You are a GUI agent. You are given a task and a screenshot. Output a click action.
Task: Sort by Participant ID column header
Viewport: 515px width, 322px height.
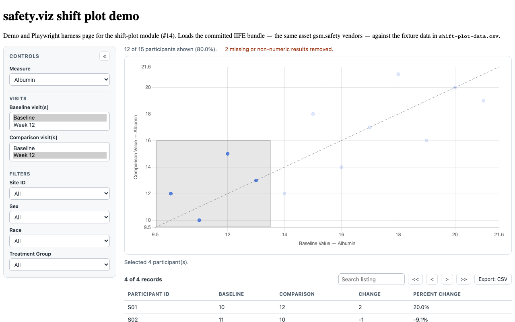click(x=148, y=294)
